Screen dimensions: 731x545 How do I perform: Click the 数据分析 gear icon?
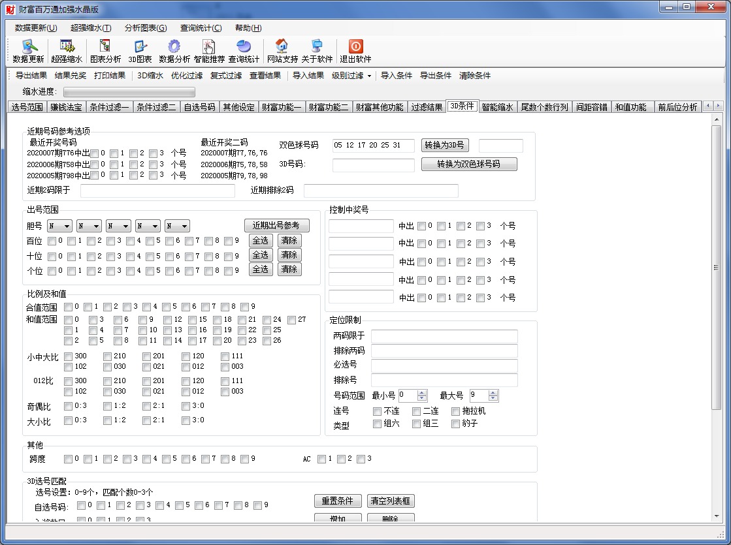[174, 47]
